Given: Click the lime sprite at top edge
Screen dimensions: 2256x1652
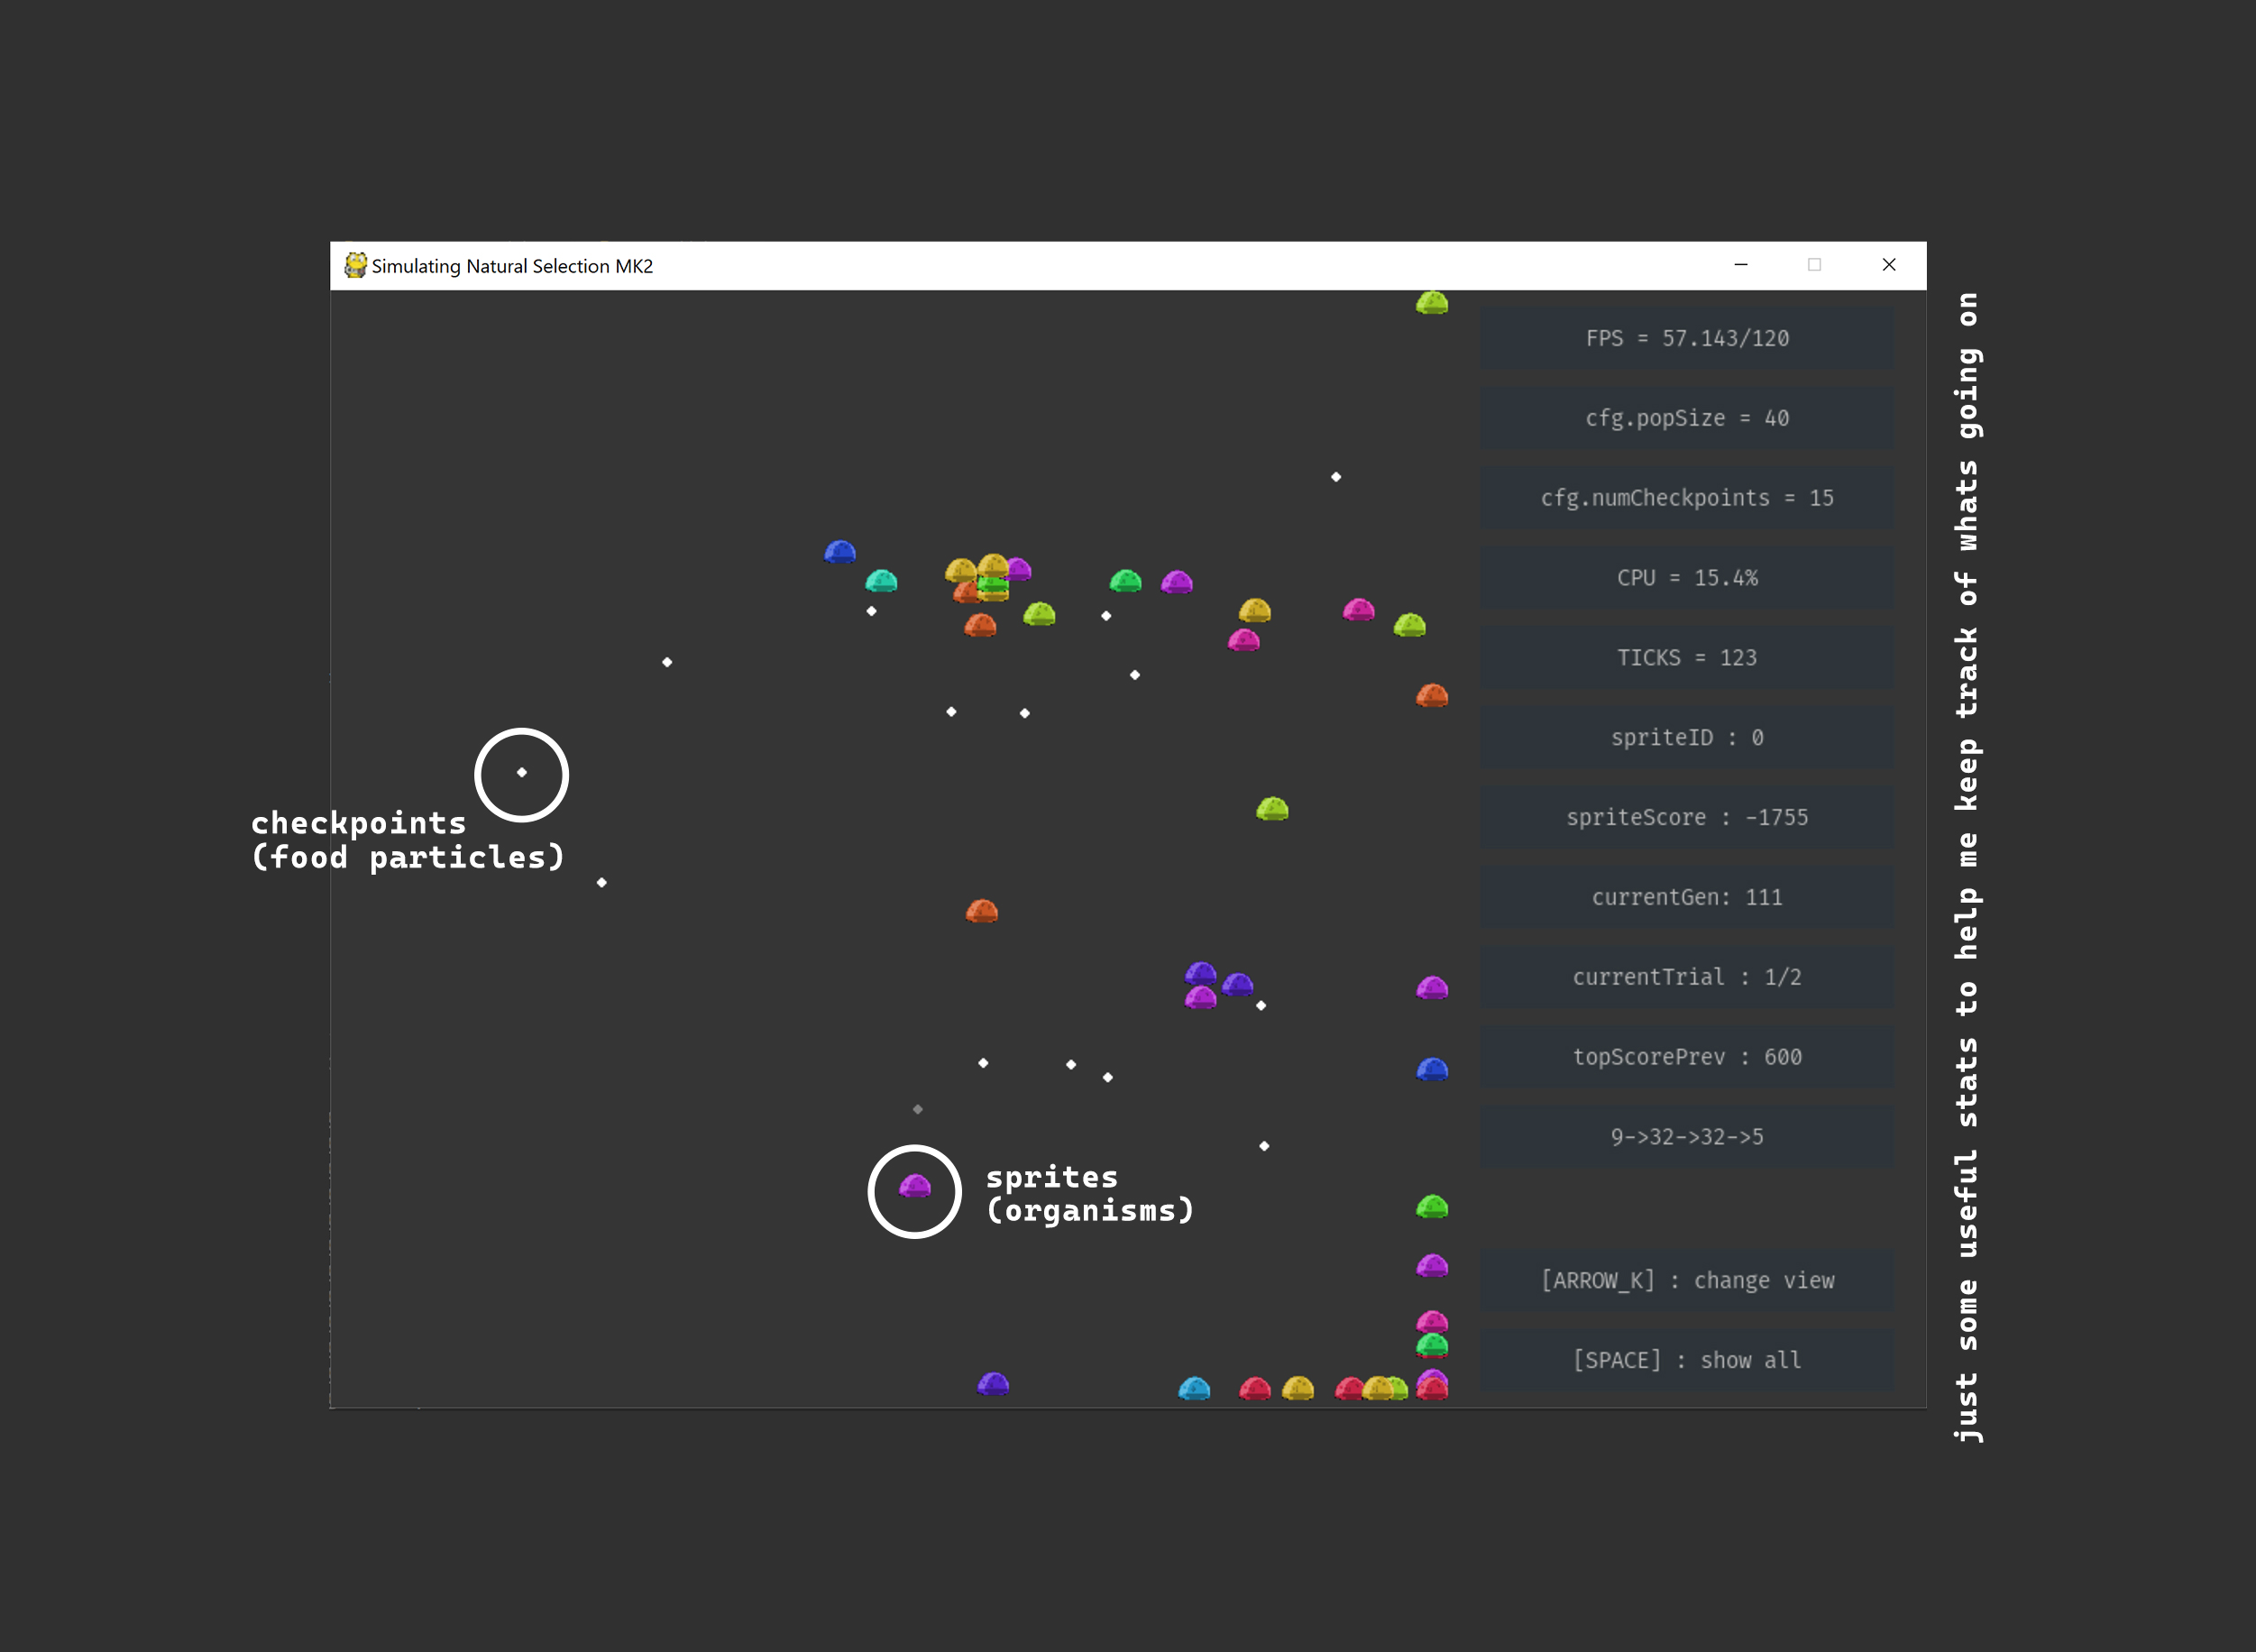Looking at the screenshot, I should click(1432, 302).
